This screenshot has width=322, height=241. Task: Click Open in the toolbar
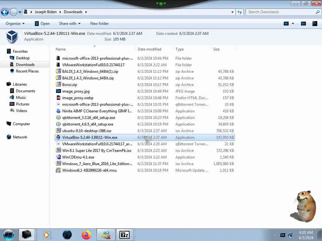click(x=42, y=24)
